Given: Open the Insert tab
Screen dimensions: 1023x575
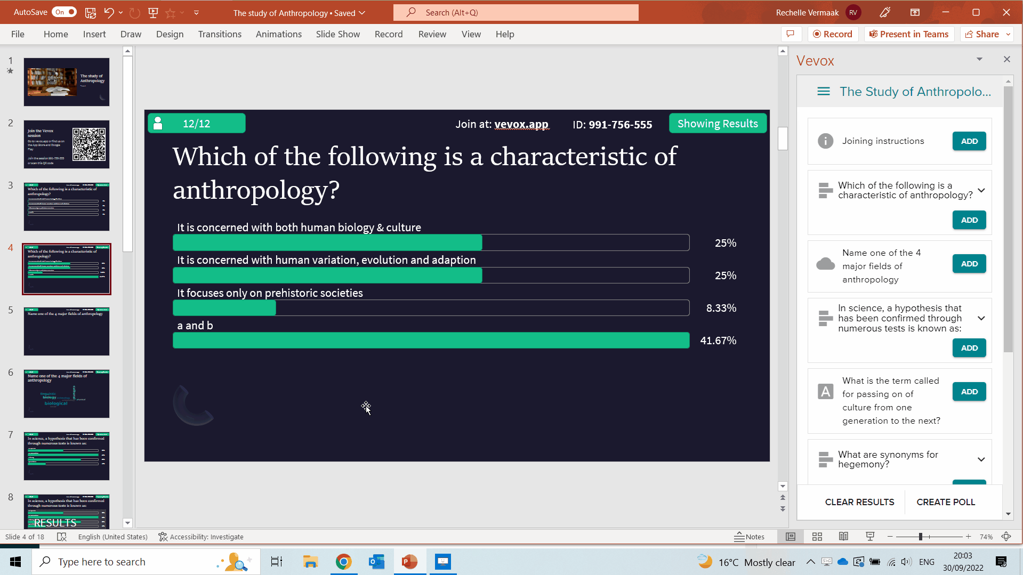Looking at the screenshot, I should coord(94,34).
